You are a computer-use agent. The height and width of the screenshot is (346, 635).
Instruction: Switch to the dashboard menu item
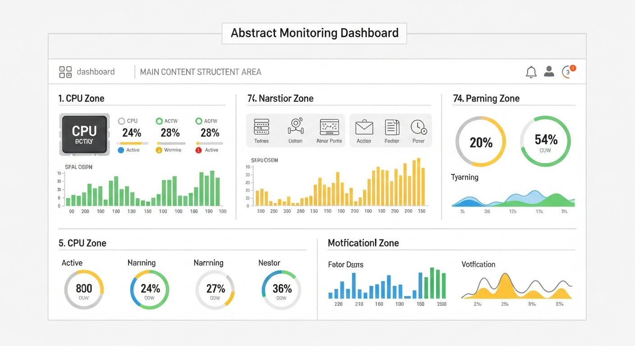tap(96, 71)
